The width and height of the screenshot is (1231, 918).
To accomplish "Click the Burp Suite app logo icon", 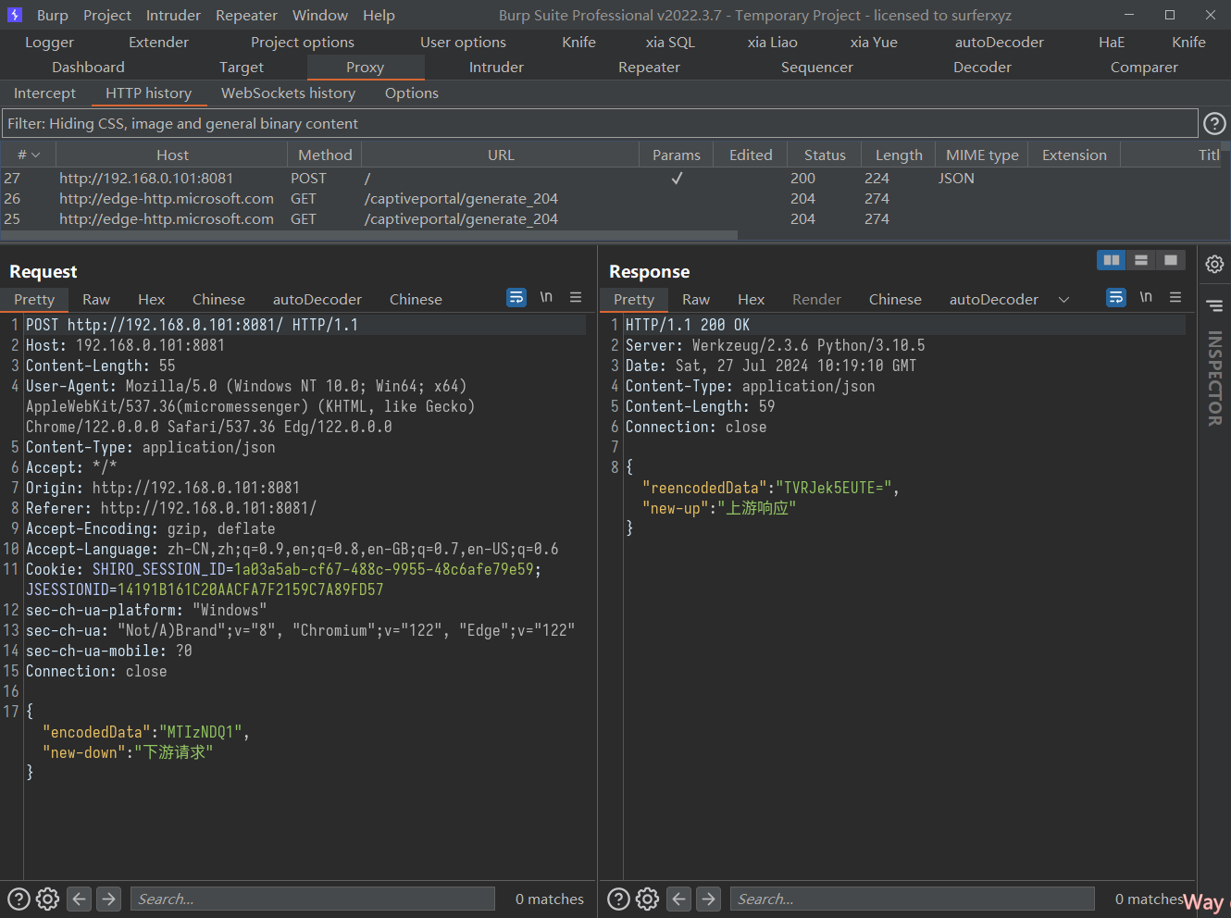I will click(x=14, y=15).
